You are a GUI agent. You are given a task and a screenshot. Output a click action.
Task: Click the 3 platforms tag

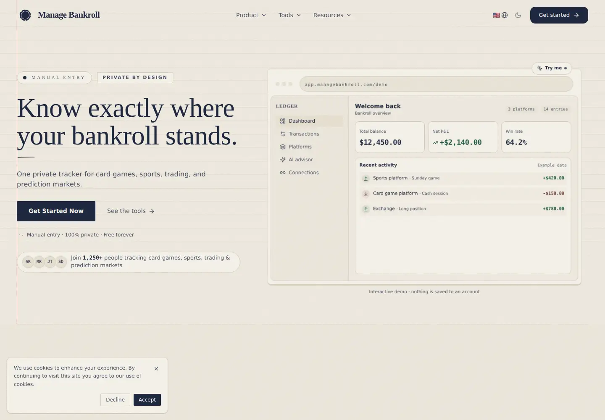click(x=521, y=109)
